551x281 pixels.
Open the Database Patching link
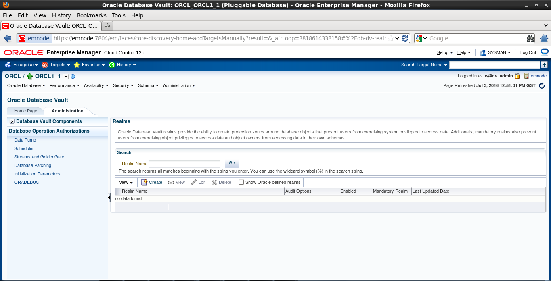[33, 165]
